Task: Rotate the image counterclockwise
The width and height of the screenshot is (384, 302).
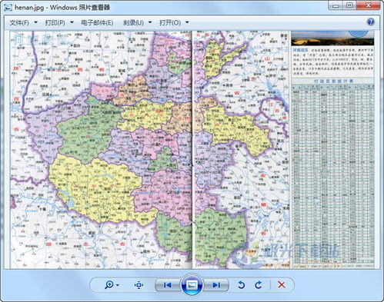Action: [x=241, y=285]
